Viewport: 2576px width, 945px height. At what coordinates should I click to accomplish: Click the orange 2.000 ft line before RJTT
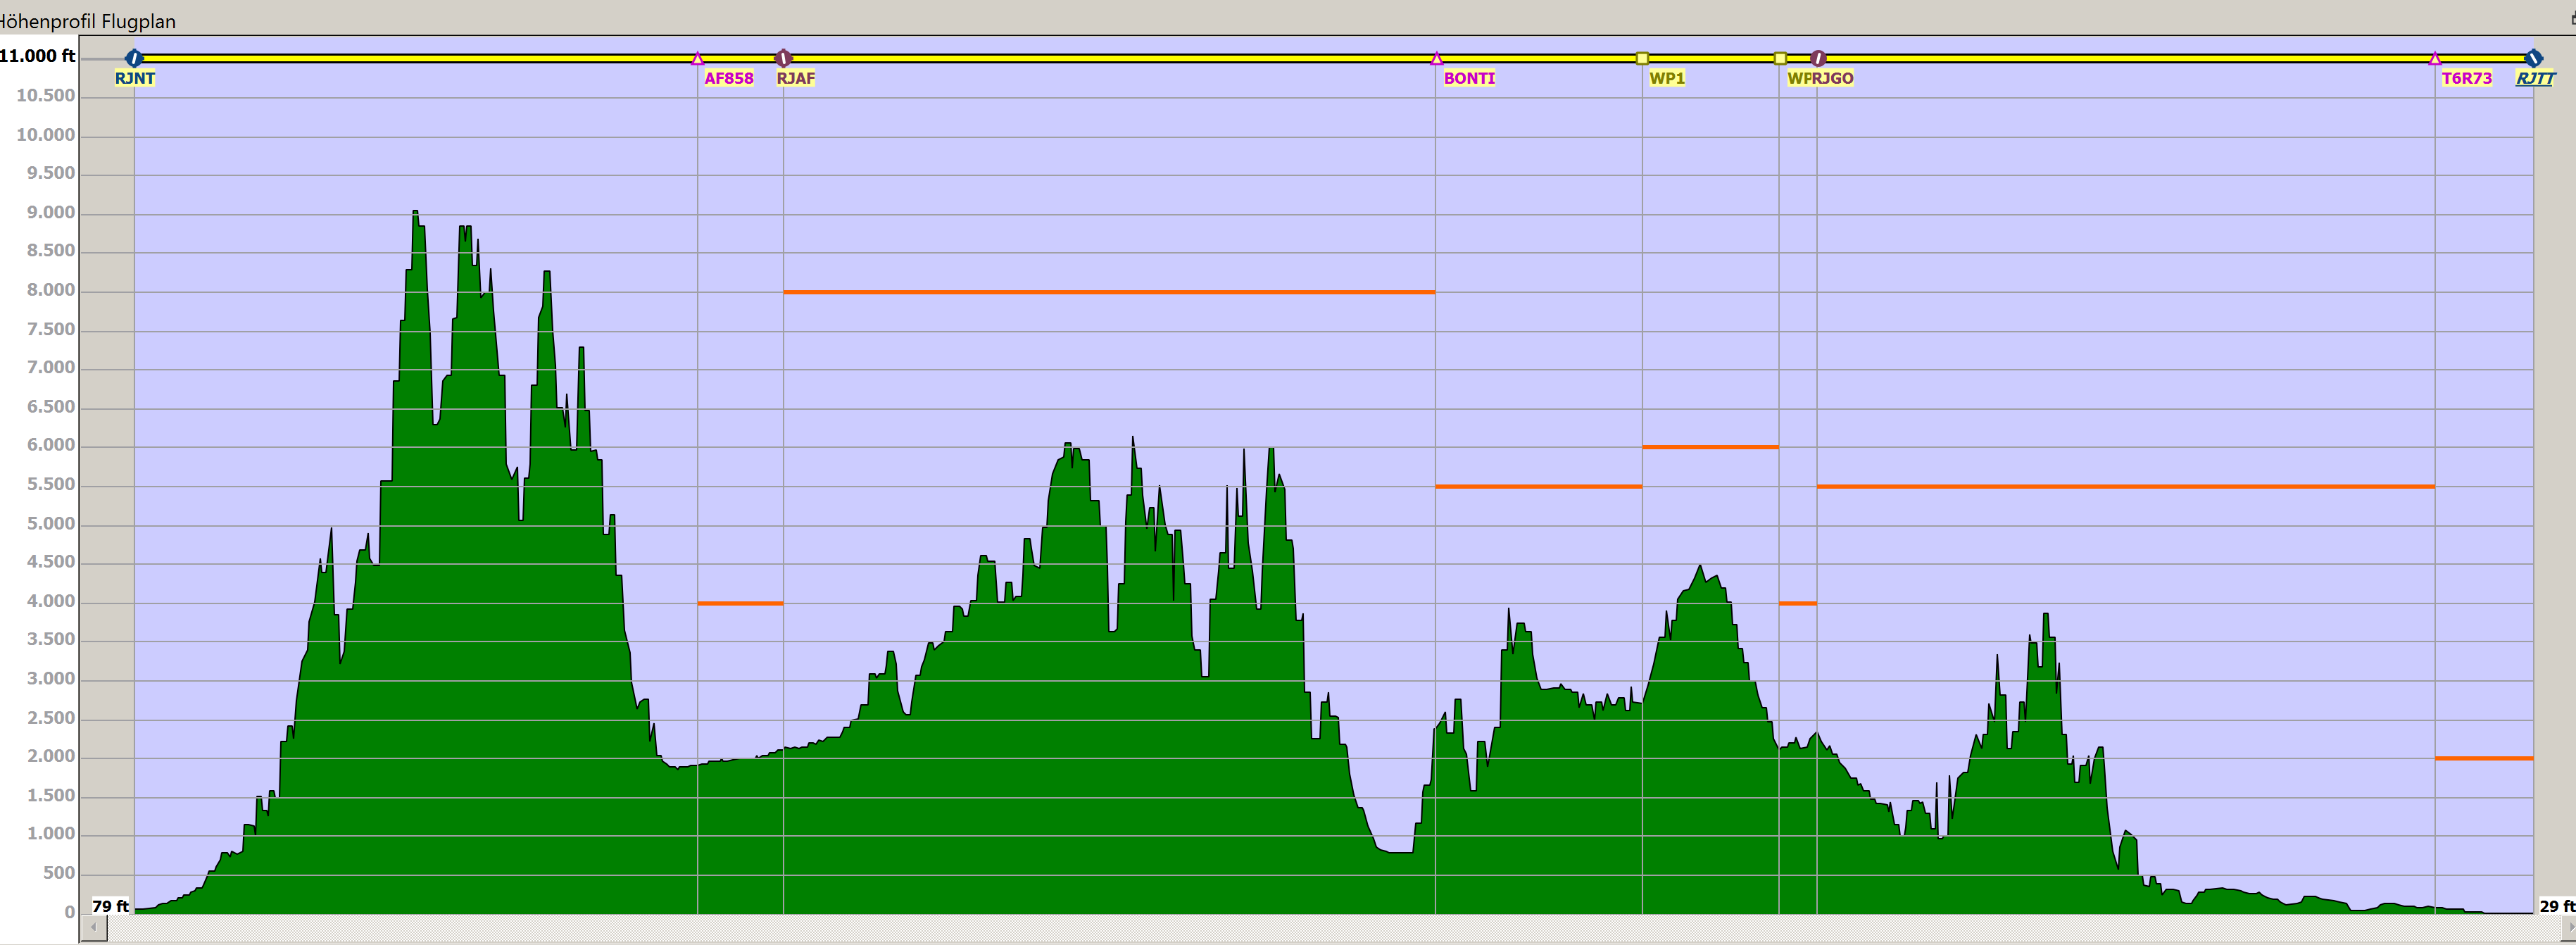click(2484, 758)
